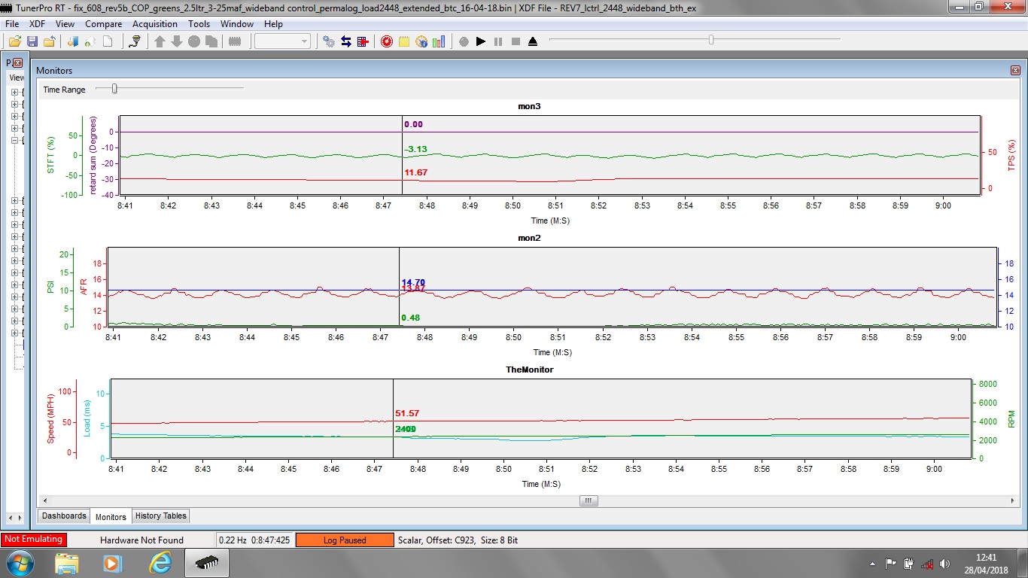Click the gray circle toolbar icon

(194, 41)
